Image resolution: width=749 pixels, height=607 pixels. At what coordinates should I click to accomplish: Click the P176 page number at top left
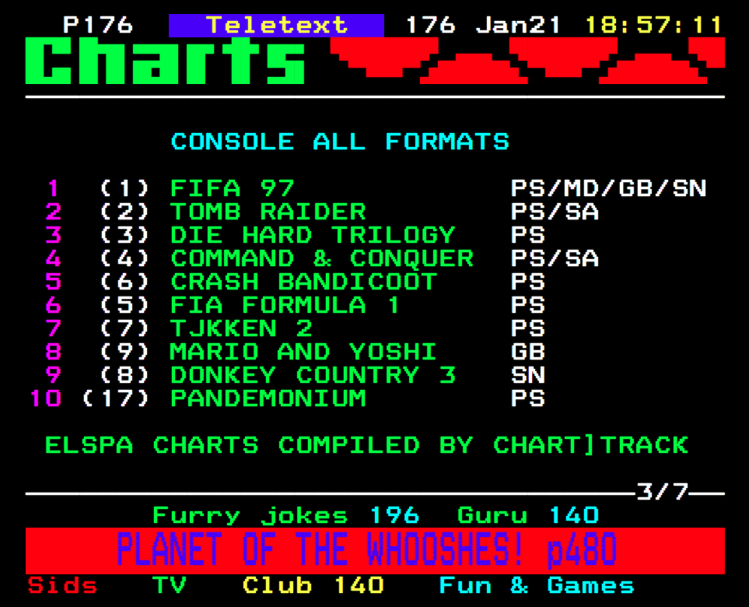98,25
